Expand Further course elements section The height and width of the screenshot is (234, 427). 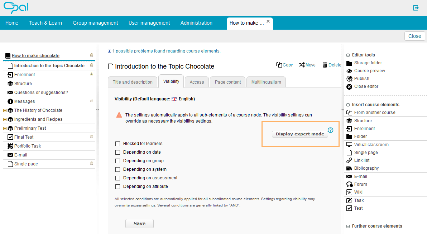click(348, 226)
